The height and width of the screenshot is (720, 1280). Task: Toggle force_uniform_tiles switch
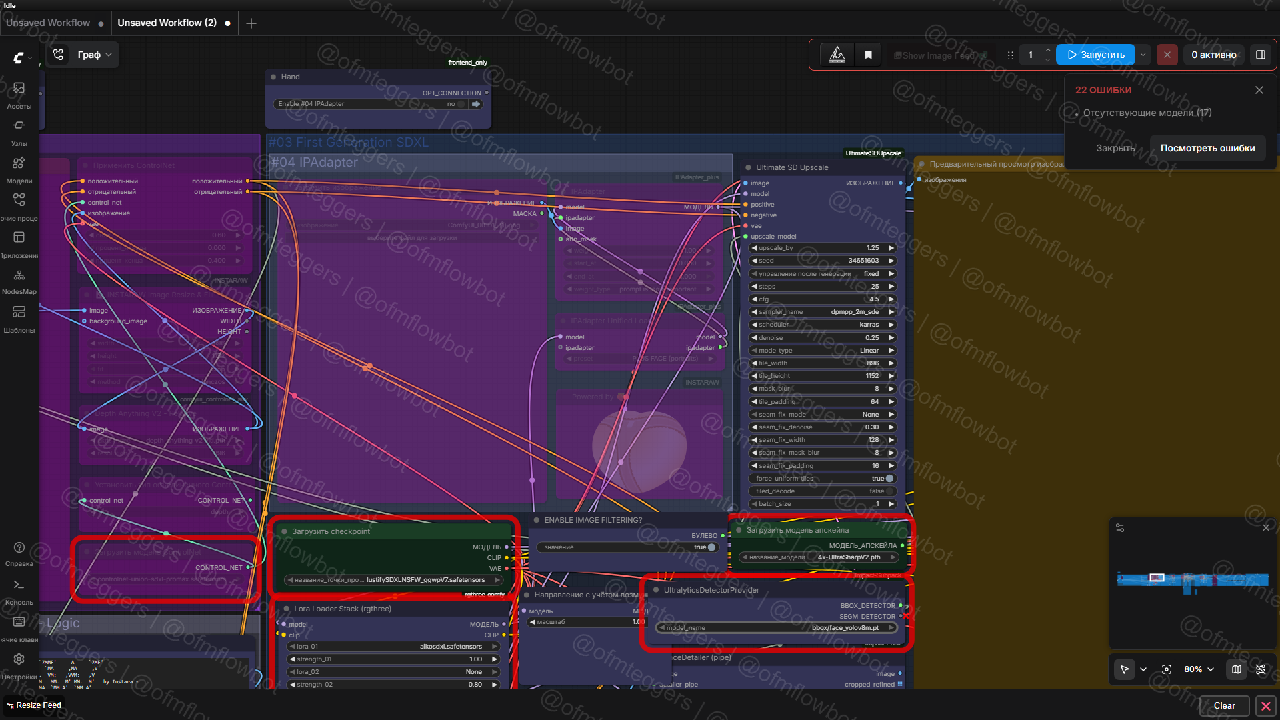click(x=889, y=479)
